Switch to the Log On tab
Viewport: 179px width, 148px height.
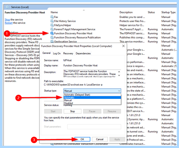57,53
